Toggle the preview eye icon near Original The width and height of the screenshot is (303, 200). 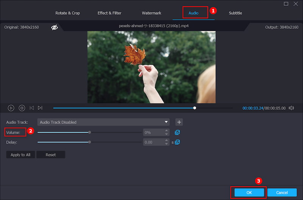coord(54,27)
